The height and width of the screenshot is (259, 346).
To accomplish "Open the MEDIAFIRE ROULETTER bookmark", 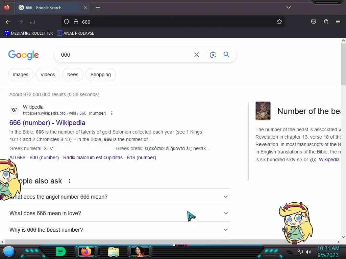I will click(x=28, y=33).
